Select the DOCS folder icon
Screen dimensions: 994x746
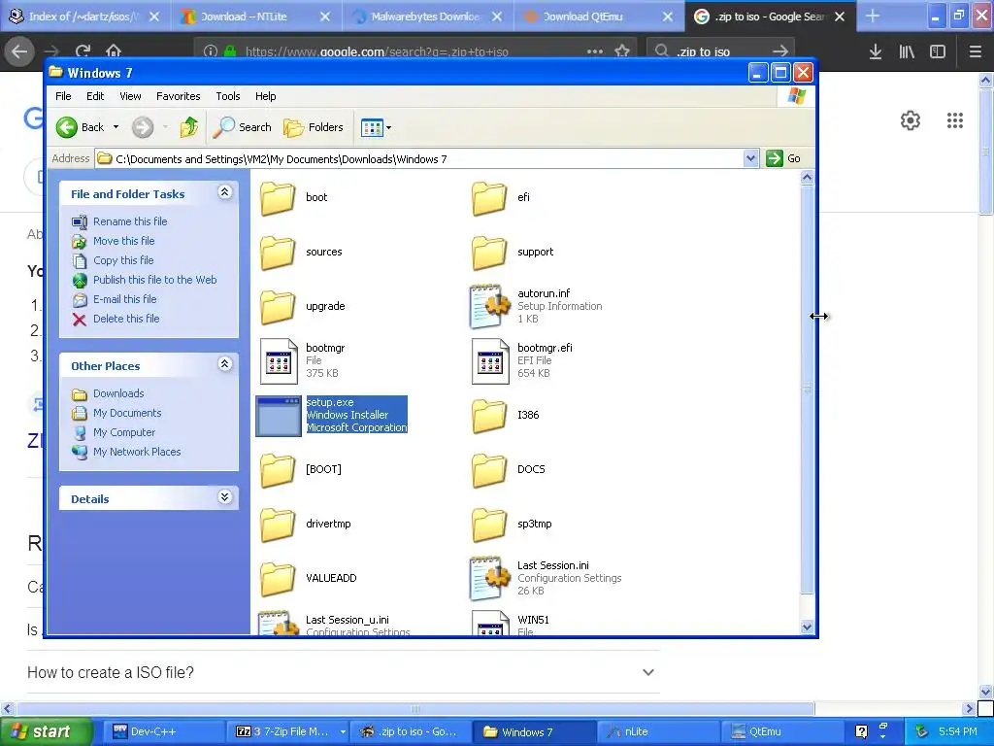tap(489, 470)
